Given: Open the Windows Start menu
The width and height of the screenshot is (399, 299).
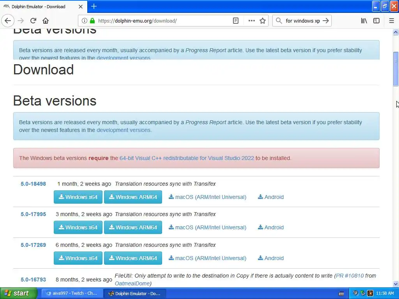Looking at the screenshot, I should pos(19,293).
